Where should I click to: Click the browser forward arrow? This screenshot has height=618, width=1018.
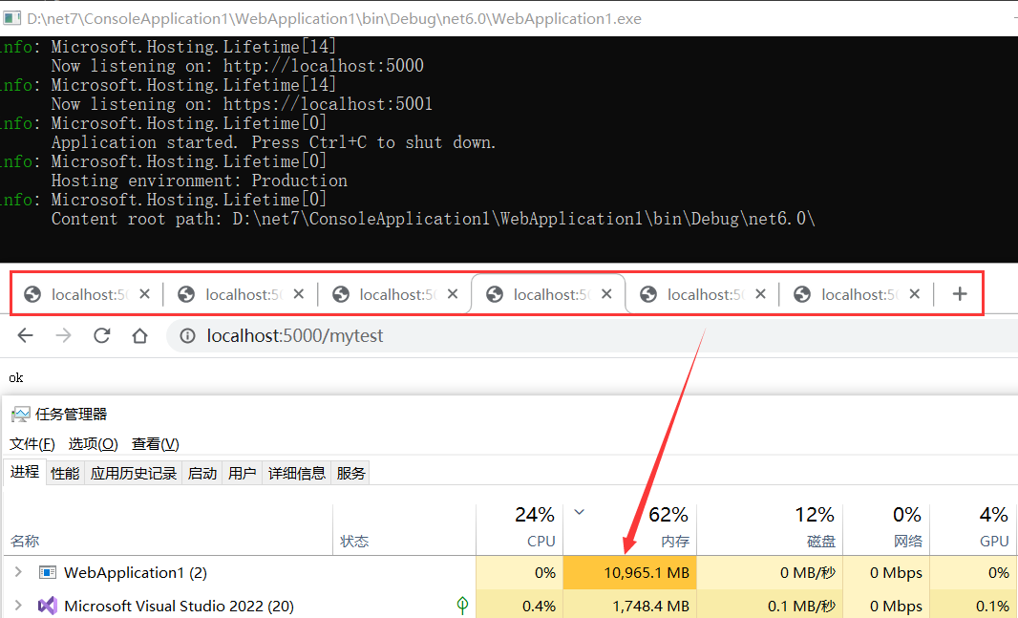63,335
